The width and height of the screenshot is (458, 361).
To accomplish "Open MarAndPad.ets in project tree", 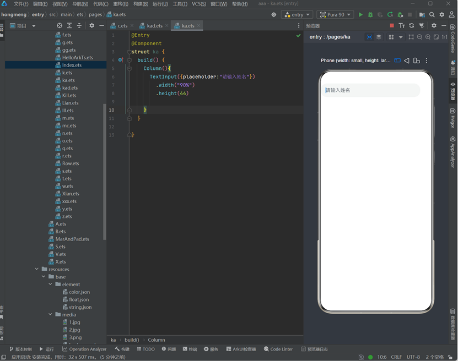I will (x=72, y=239).
